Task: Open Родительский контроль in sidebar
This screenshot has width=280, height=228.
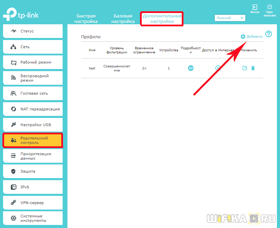Action: [x=33, y=140]
